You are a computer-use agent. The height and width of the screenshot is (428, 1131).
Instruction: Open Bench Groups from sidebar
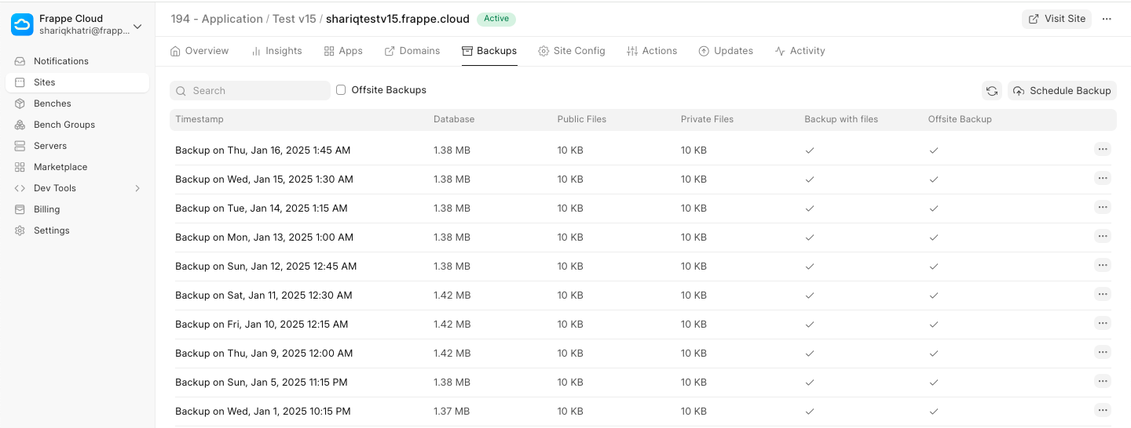coord(64,125)
